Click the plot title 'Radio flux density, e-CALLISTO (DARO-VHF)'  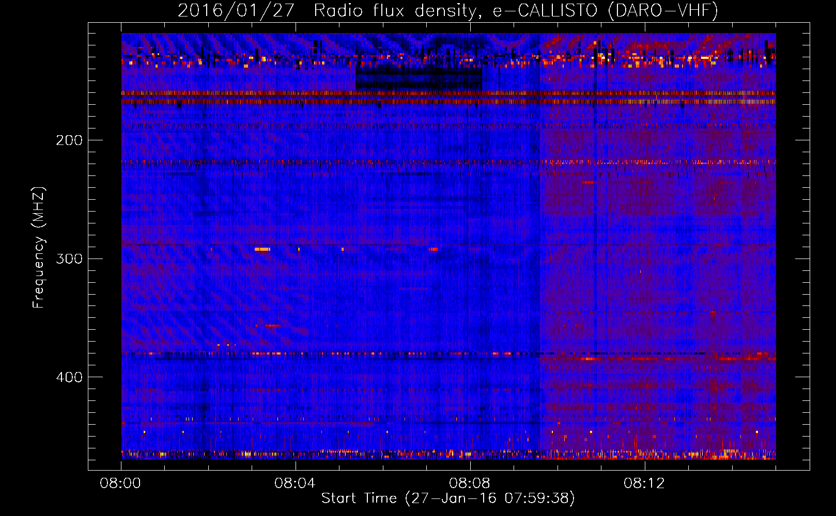pyautogui.click(x=516, y=10)
